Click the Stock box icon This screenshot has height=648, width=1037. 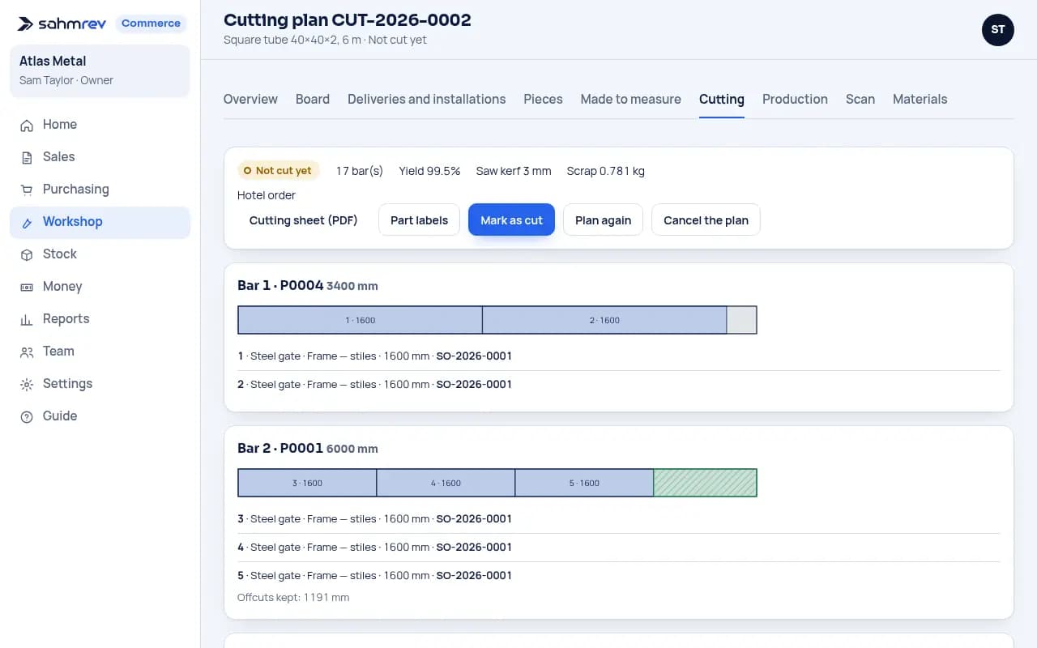coord(27,254)
